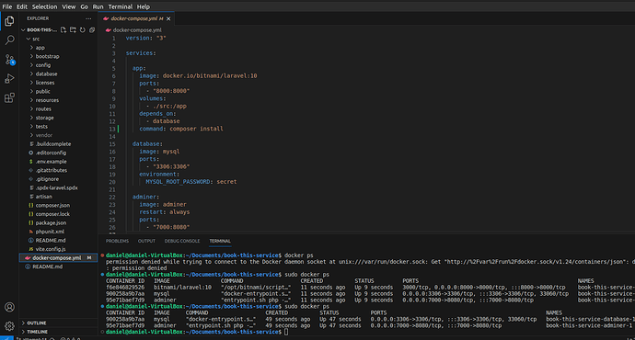Viewport: 635px width, 340px height.
Task: Click New Folder icon in Explorer header
Action: (x=73, y=30)
